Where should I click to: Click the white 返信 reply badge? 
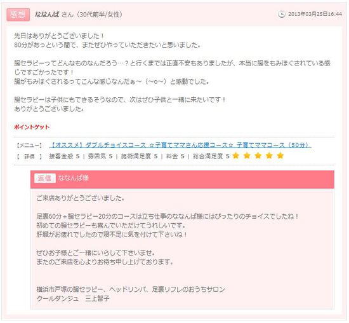45,178
